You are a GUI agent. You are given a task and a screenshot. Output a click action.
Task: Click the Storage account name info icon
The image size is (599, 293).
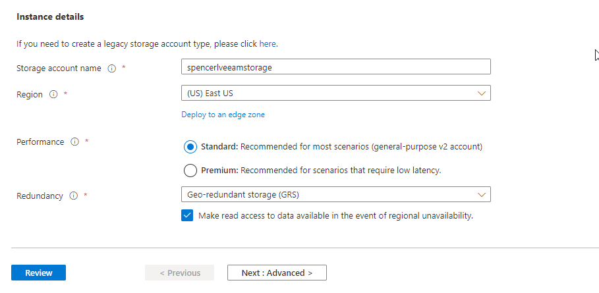pyautogui.click(x=111, y=68)
